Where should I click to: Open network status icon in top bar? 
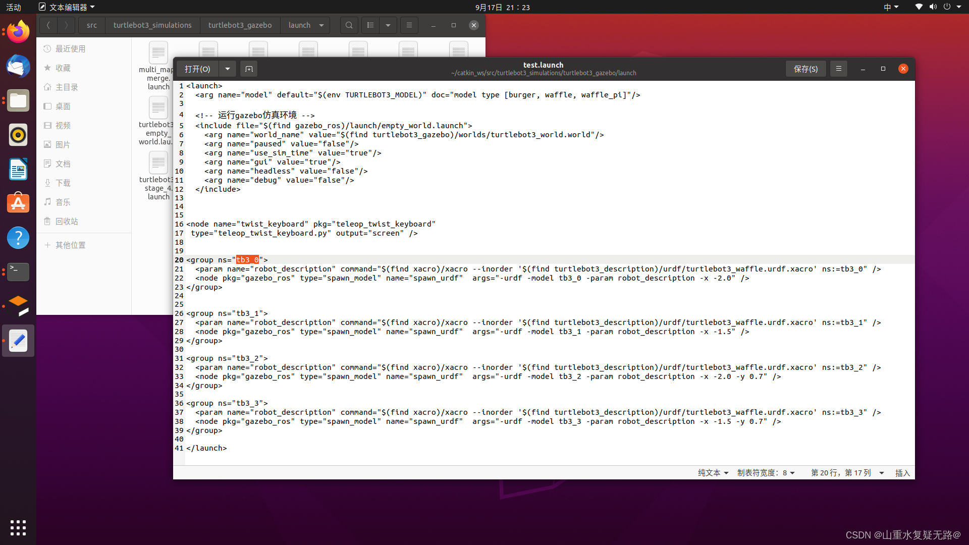[x=919, y=7]
